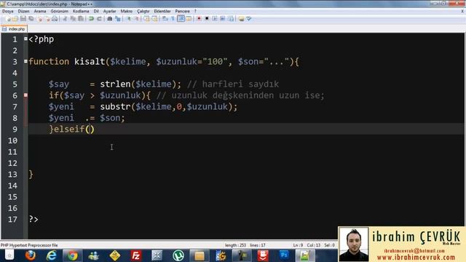This screenshot has width=466, height=262.
Task: Click the New file toolbar icon
Action: point(8,19)
